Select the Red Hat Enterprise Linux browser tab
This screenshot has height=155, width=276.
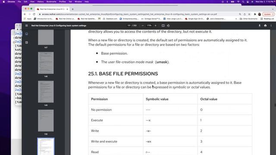(52, 9)
